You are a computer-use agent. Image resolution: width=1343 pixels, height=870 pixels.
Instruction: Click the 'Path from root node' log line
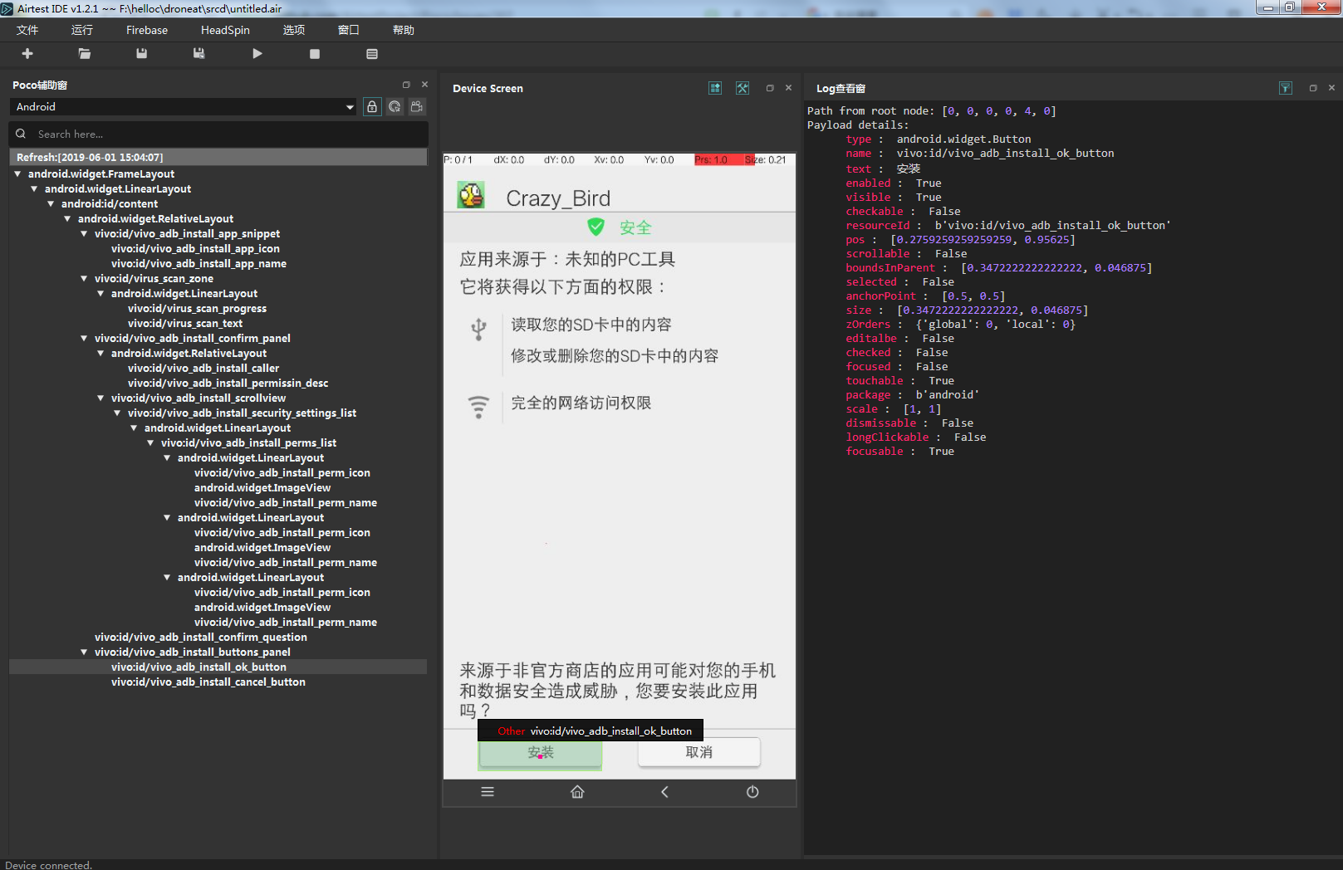tap(932, 111)
